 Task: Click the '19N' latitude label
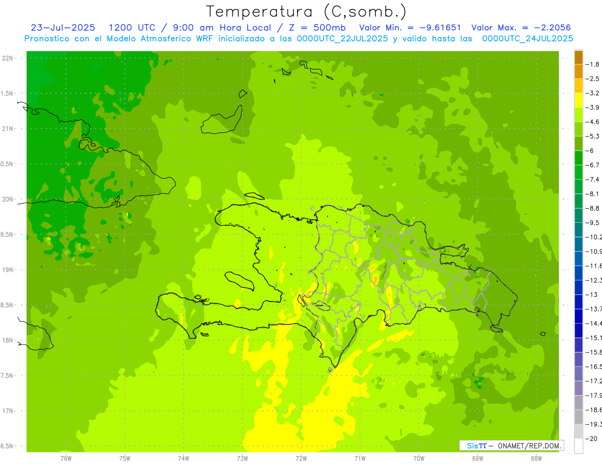(8, 270)
